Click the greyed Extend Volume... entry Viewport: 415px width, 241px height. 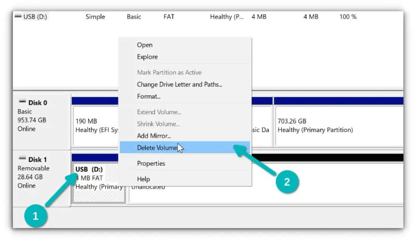tap(159, 112)
